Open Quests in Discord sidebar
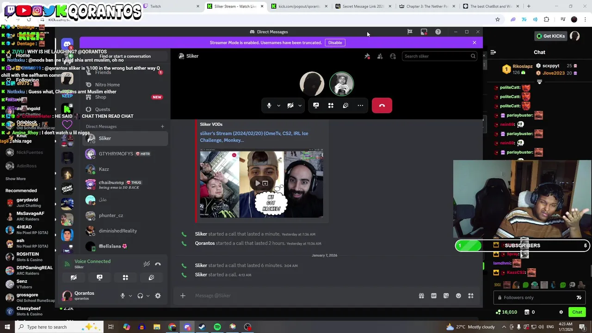The height and width of the screenshot is (333, 592). 125,110
